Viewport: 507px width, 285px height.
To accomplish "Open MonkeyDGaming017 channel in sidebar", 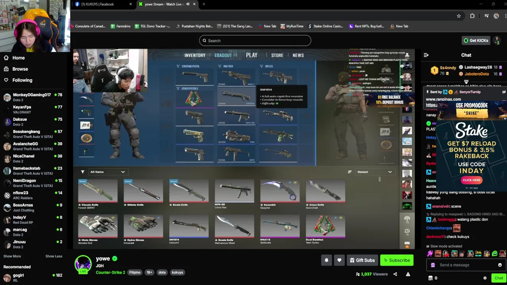I will pos(32,97).
